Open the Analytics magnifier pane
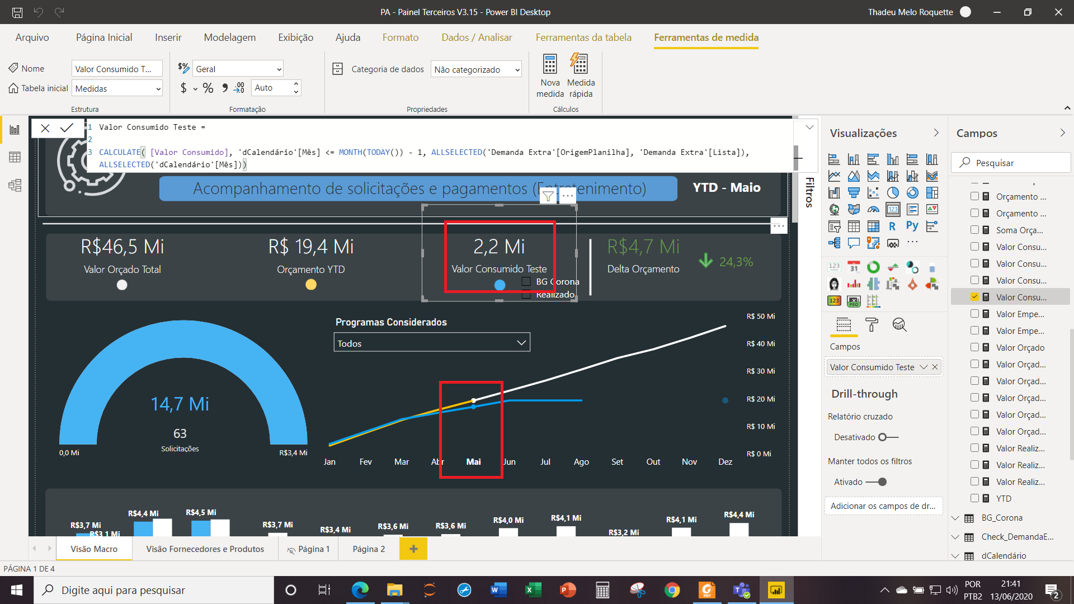This screenshot has width=1074, height=604. (x=899, y=325)
